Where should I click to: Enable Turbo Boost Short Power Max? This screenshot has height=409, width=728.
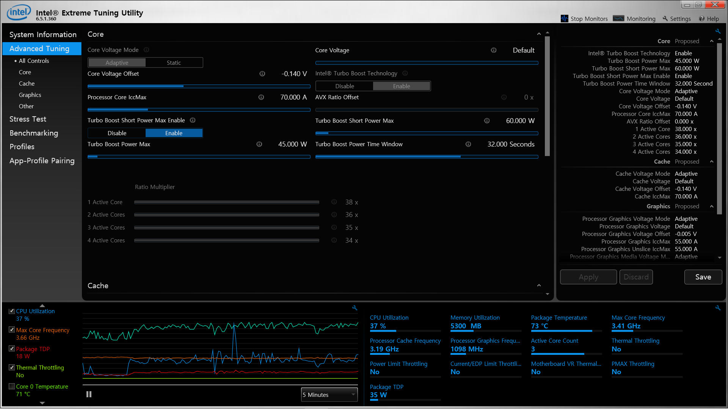(x=174, y=133)
